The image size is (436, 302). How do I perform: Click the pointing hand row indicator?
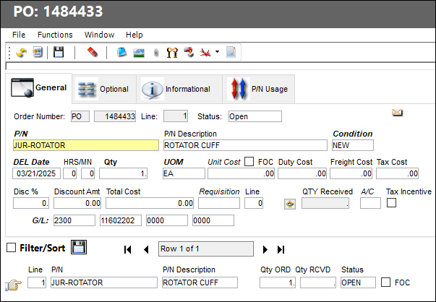tap(13, 285)
